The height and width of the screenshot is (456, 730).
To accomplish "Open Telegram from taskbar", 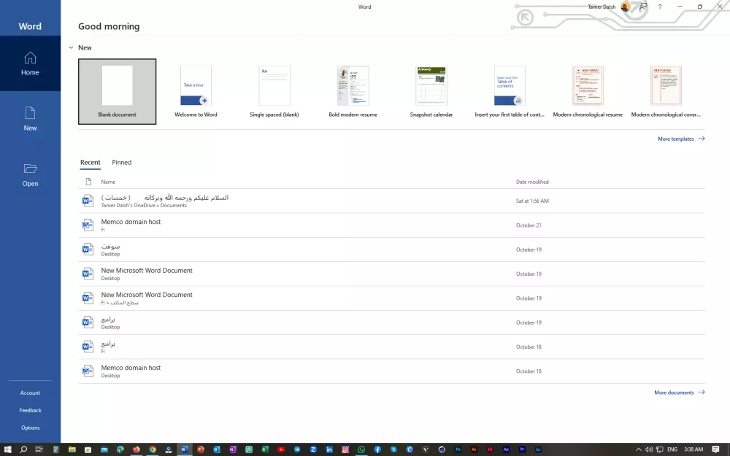I will (297, 449).
